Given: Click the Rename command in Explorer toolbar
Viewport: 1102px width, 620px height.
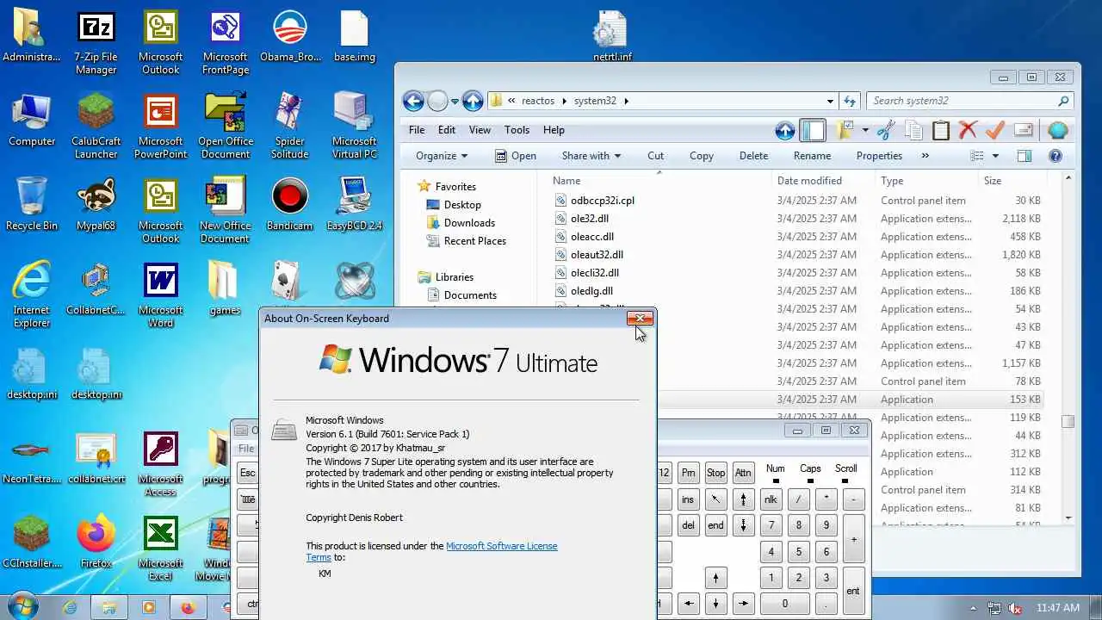Looking at the screenshot, I should tap(812, 156).
